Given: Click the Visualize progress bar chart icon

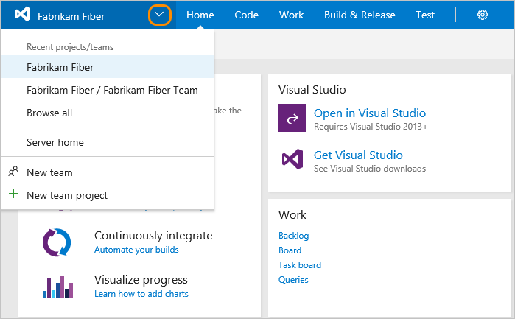Looking at the screenshot, I should click(57, 286).
